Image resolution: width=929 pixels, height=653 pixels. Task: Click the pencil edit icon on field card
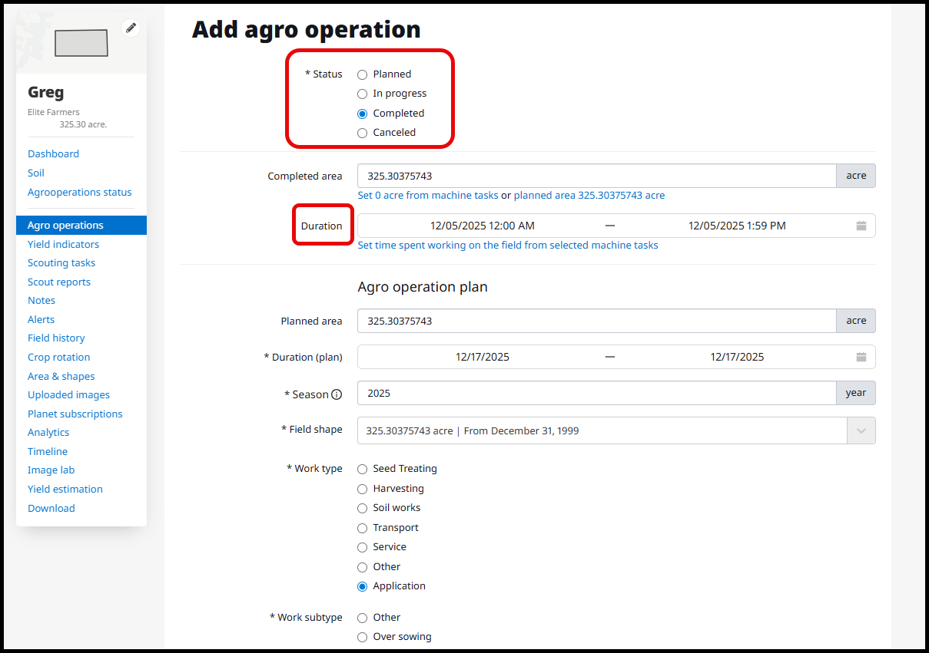click(x=131, y=28)
